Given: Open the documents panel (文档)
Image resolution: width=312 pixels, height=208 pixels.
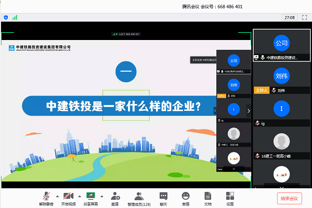Looking at the screenshot, I should (x=207, y=196).
